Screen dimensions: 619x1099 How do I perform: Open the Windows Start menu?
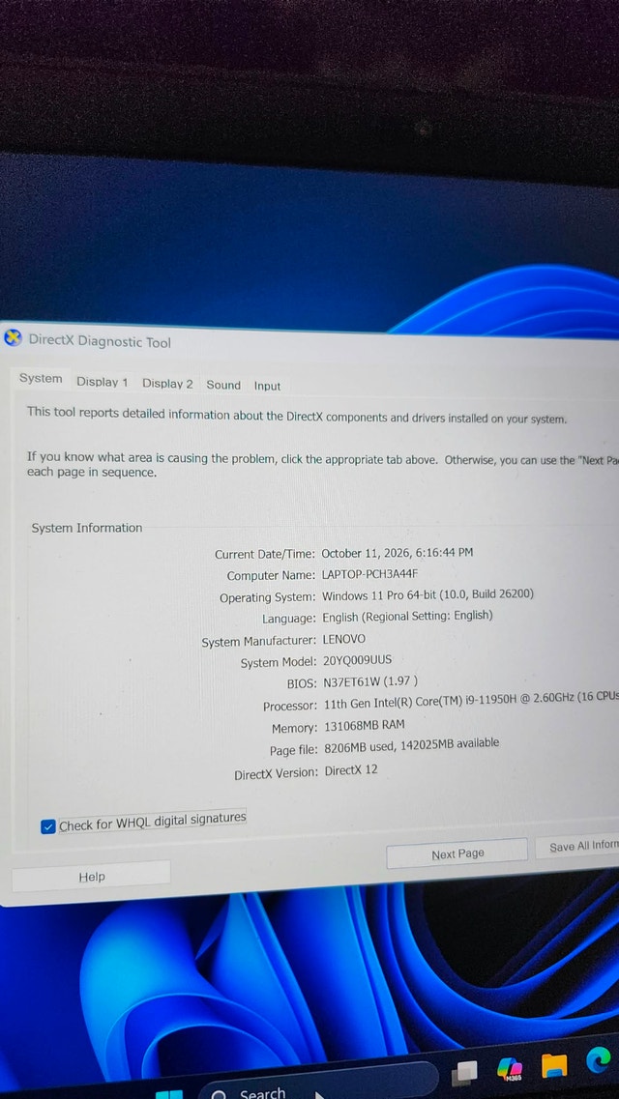point(167,1095)
